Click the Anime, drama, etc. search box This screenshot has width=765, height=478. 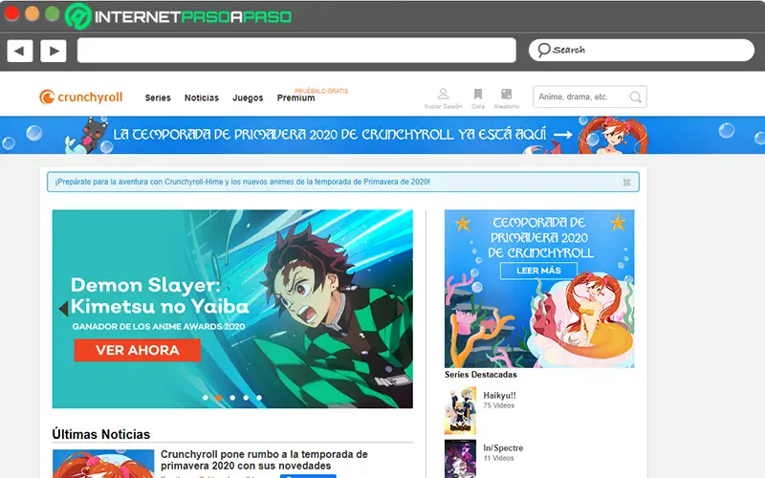(x=590, y=97)
